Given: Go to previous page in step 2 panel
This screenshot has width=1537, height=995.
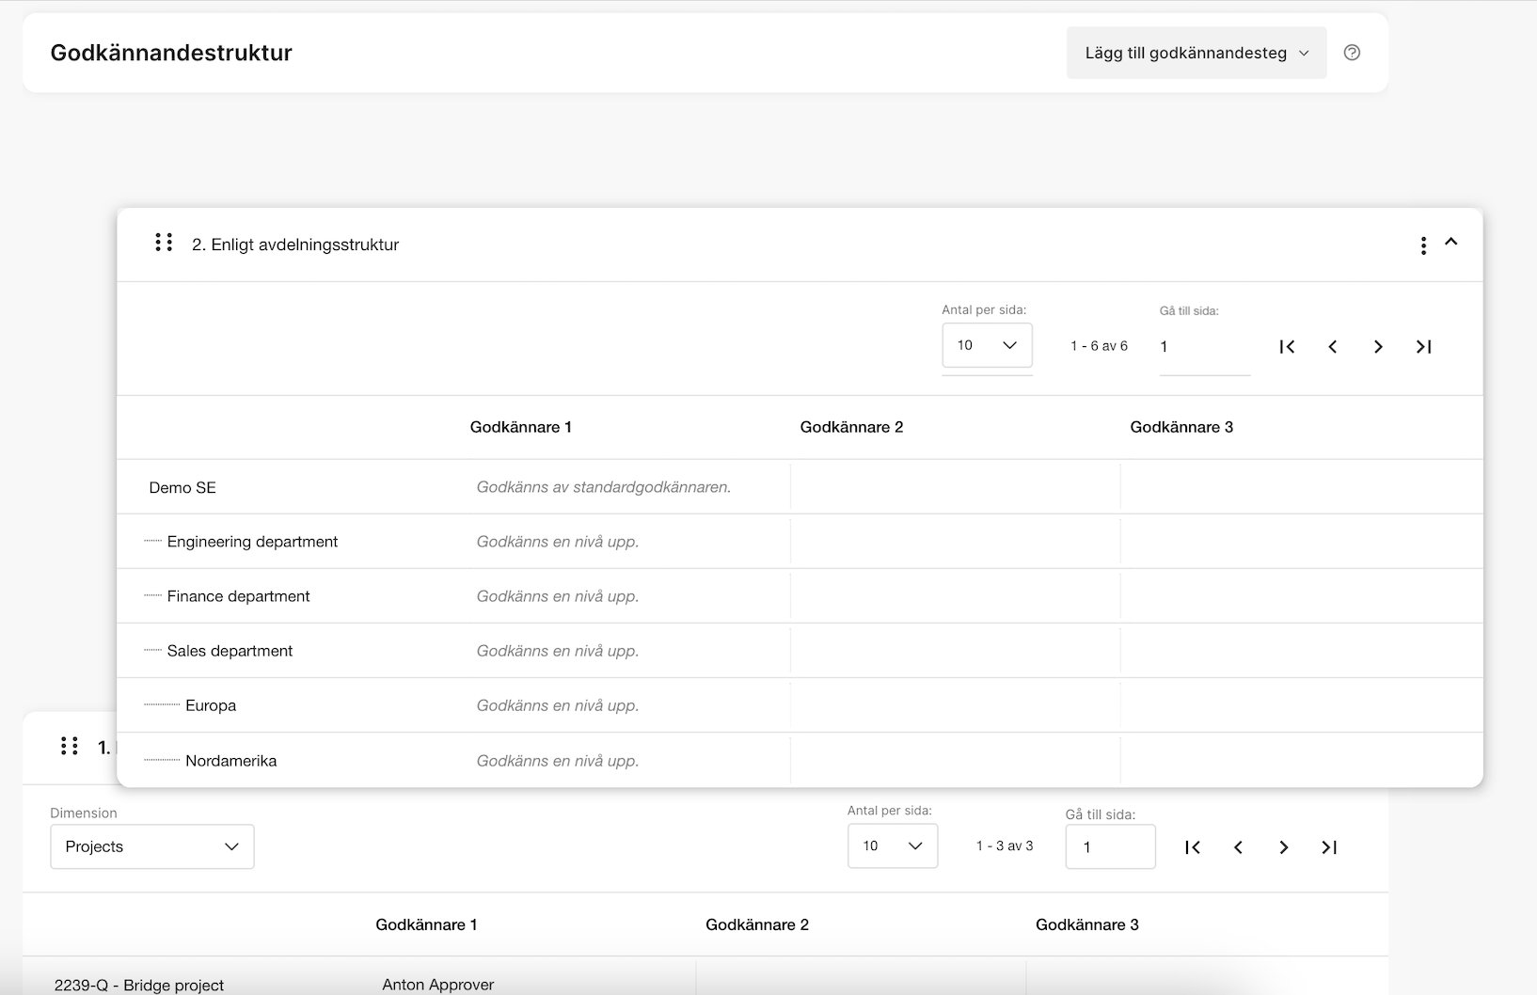Looking at the screenshot, I should pos(1333,347).
